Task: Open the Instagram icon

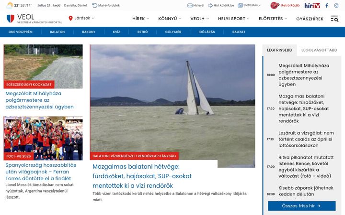Action: (x=336, y=5)
